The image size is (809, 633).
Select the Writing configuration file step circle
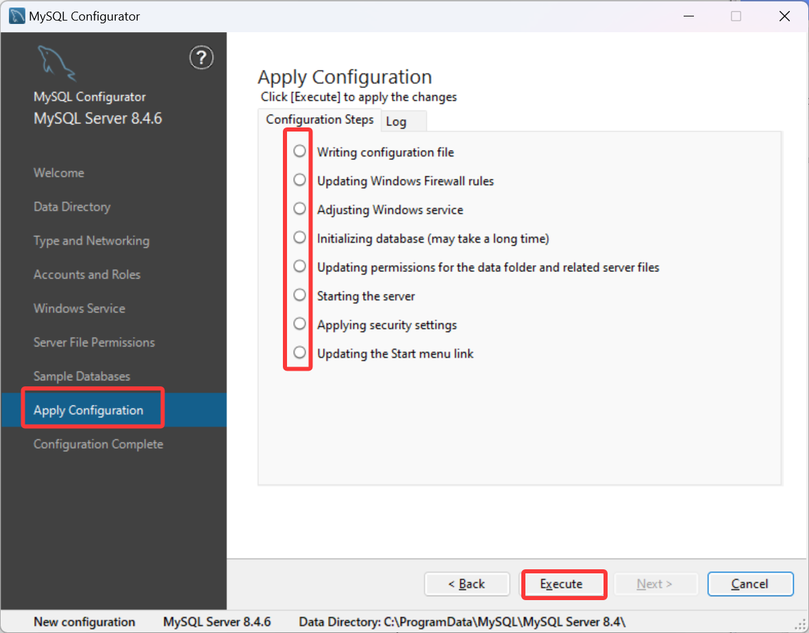click(299, 151)
